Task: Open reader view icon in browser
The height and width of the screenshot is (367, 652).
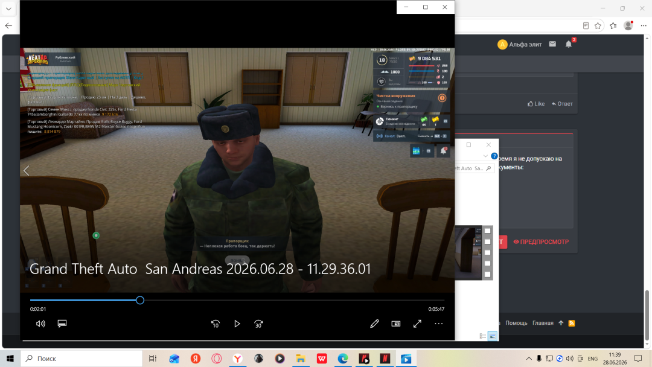Action: click(x=586, y=26)
